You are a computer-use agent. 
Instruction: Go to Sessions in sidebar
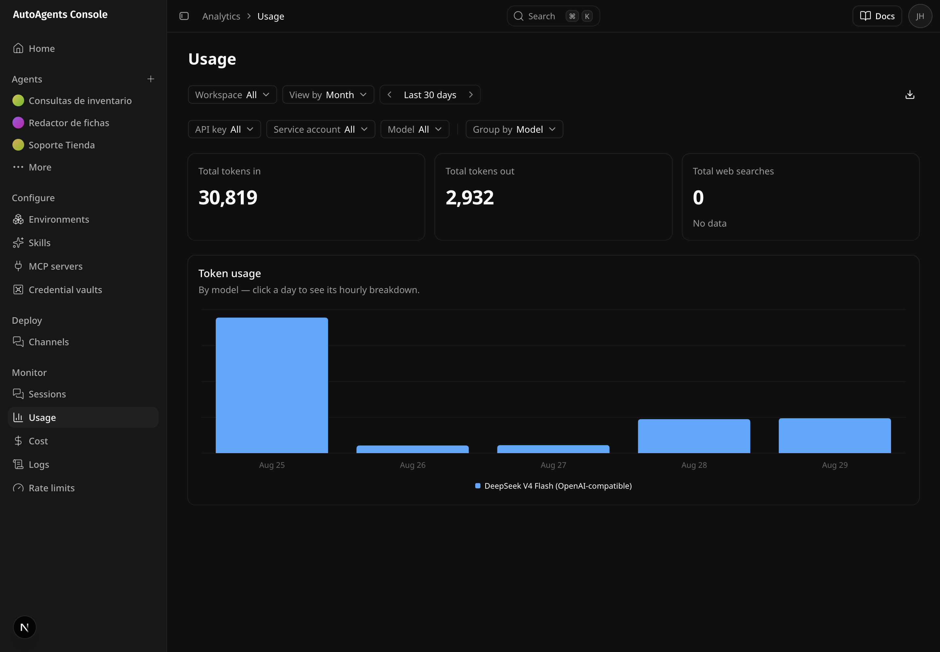pos(83,394)
